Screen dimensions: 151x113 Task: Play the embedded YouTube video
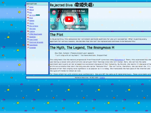tap(69, 19)
